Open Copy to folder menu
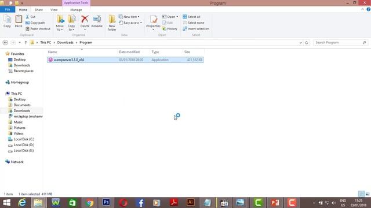The width and height of the screenshot is (371, 208). tap(71, 23)
